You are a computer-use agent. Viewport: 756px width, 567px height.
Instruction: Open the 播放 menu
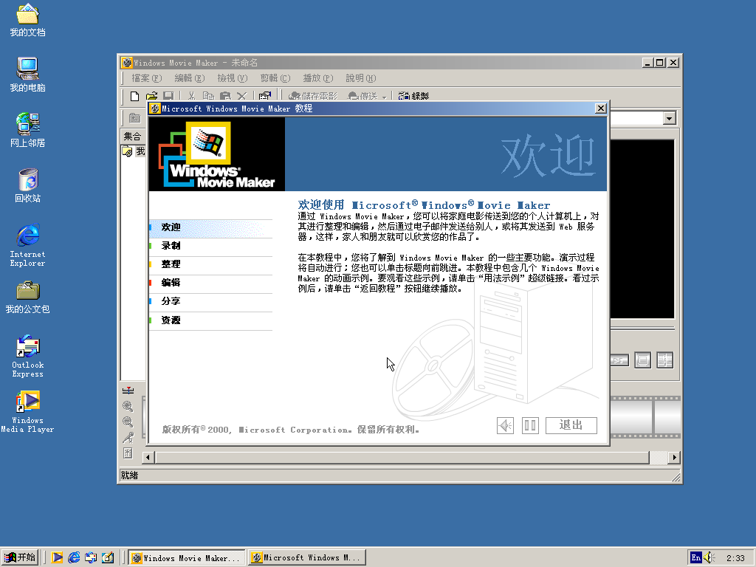[x=317, y=78]
